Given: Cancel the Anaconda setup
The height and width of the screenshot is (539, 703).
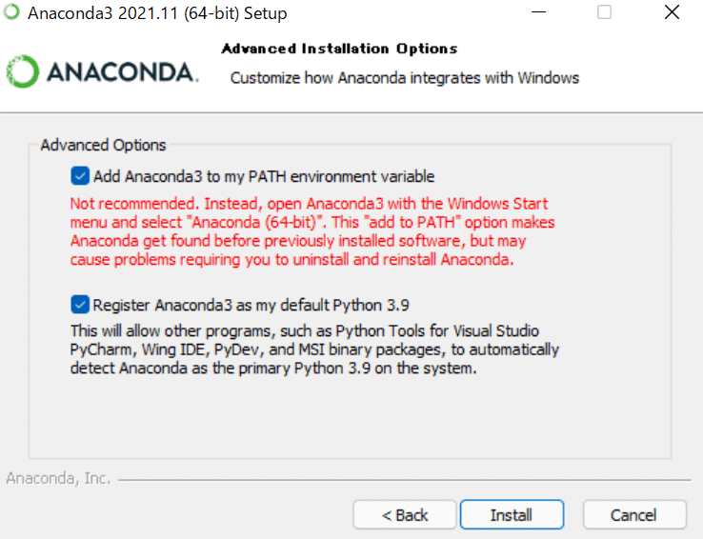Looking at the screenshot, I should click(x=633, y=515).
